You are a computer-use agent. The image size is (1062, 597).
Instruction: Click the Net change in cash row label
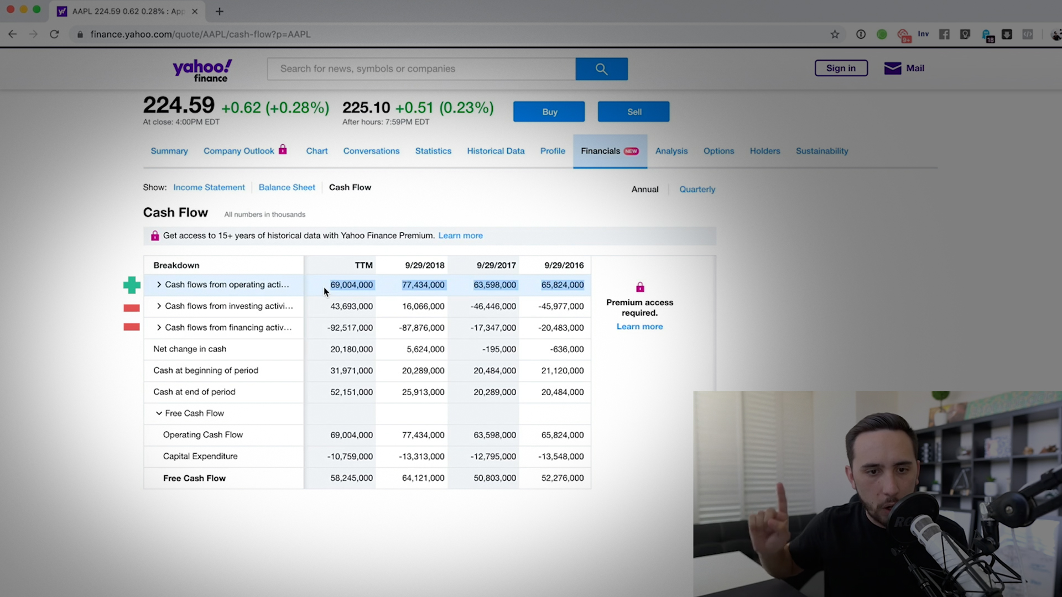point(190,349)
